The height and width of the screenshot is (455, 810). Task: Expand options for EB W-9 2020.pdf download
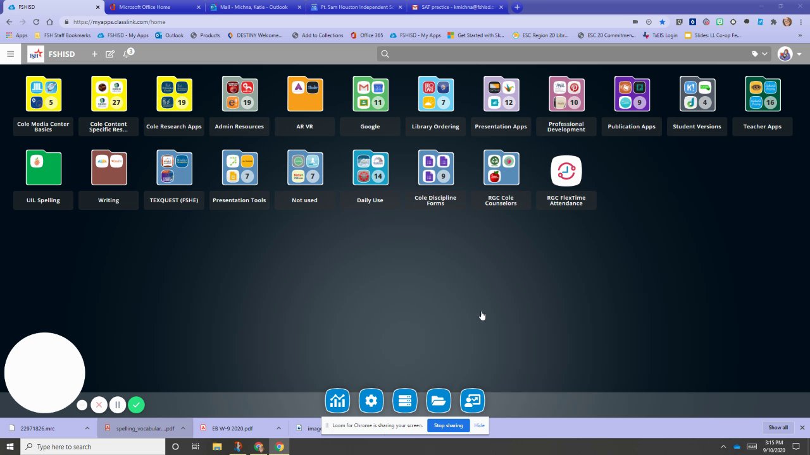pyautogui.click(x=278, y=428)
